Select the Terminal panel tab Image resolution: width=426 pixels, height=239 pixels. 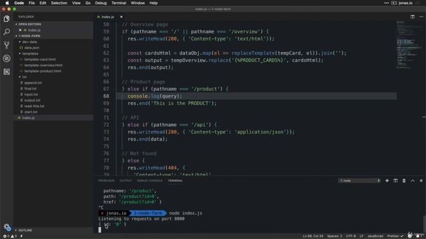tap(175, 181)
